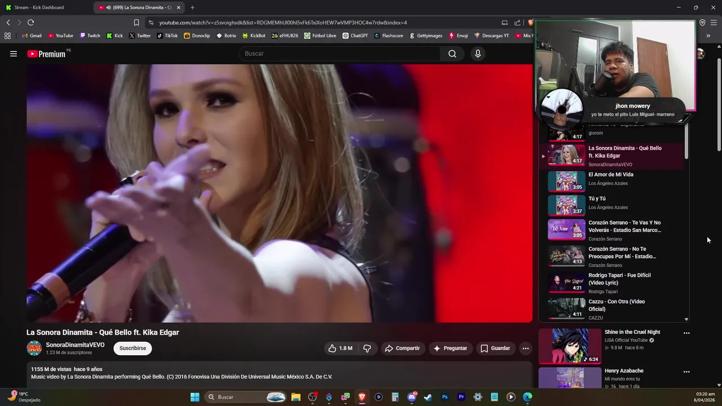Viewport: 722px width, 406px height.
Task: Click the share page icon in address bar
Action: coord(517,23)
